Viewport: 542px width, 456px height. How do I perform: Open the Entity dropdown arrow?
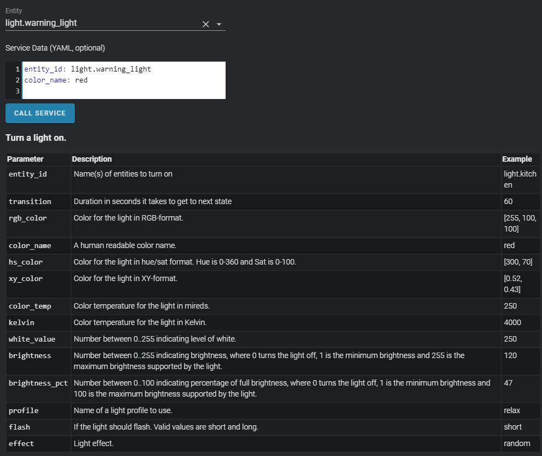tap(219, 24)
